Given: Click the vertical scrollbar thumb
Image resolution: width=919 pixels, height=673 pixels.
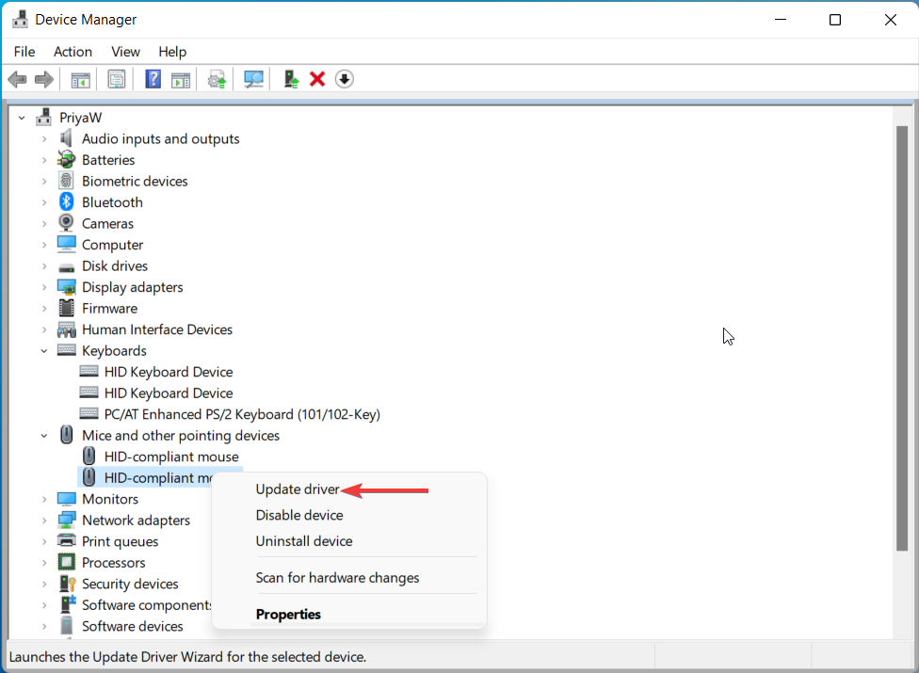Looking at the screenshot, I should tap(902, 338).
